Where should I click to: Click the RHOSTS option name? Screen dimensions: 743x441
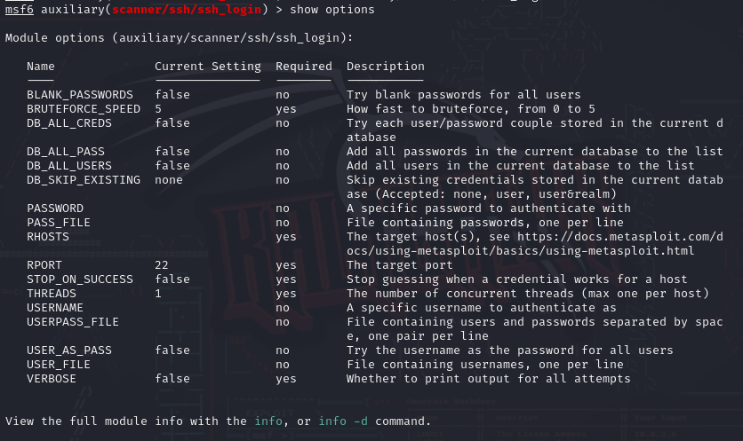[48, 237]
